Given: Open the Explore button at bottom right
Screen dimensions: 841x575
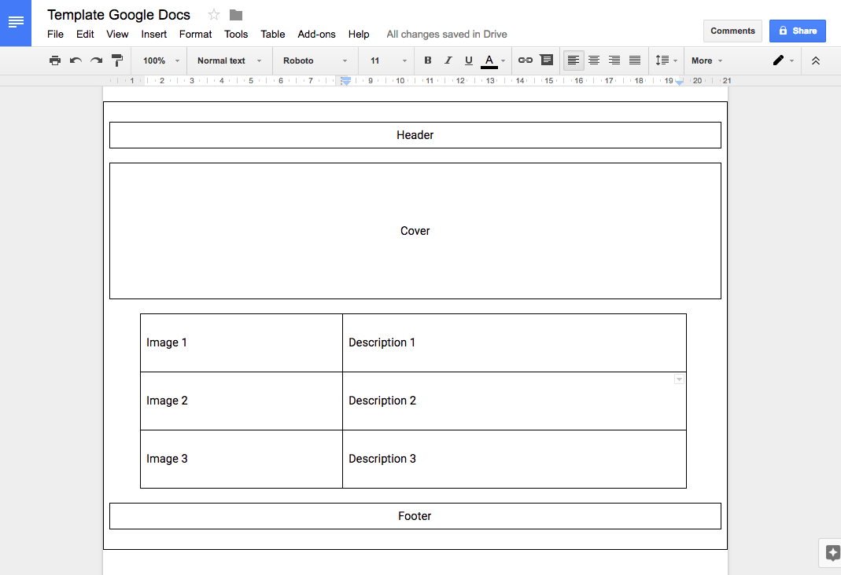Looking at the screenshot, I should point(832,553).
